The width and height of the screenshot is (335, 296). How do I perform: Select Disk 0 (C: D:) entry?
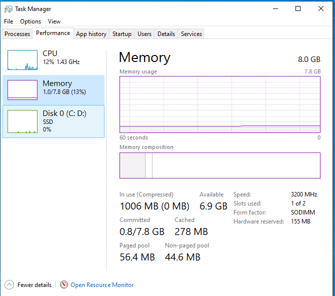(x=53, y=121)
